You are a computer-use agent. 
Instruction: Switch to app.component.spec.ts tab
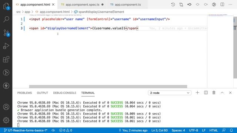click(x=82, y=4)
